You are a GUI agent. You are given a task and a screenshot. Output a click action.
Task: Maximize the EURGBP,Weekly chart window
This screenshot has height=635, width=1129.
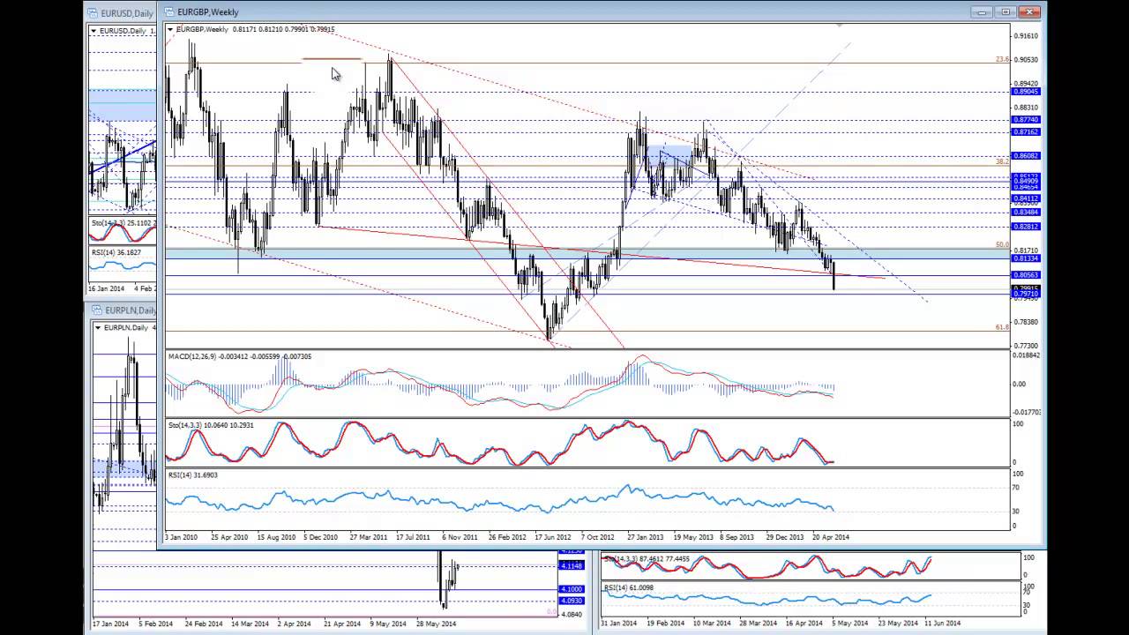1006,12
